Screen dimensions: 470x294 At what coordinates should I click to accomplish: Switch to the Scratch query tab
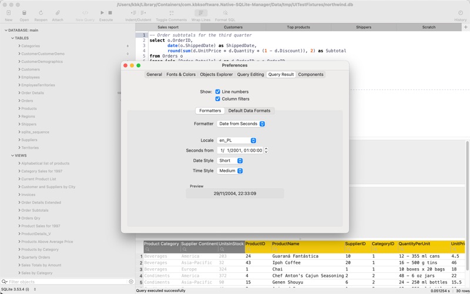(429, 27)
